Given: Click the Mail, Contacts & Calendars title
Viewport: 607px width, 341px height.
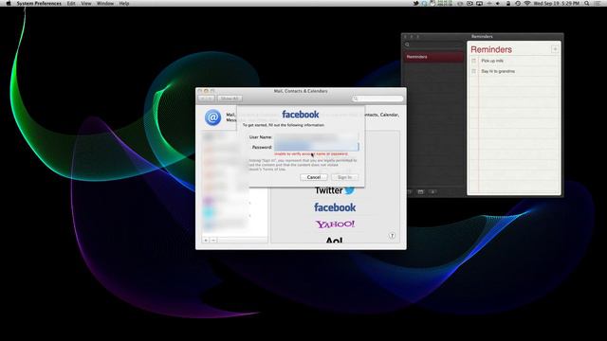Looking at the screenshot, I should (x=301, y=91).
